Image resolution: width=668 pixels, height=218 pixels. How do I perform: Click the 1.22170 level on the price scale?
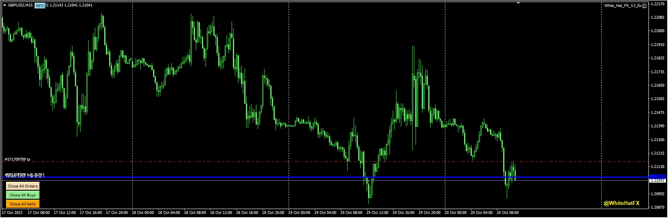tap(658, 4)
